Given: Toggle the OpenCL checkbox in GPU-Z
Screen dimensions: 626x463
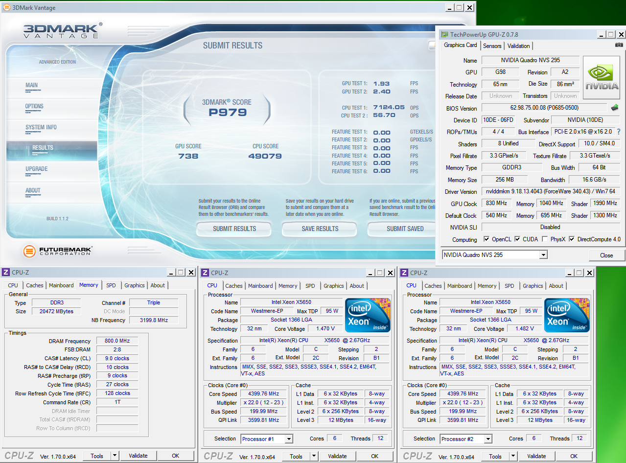Looking at the screenshot, I should coord(486,239).
